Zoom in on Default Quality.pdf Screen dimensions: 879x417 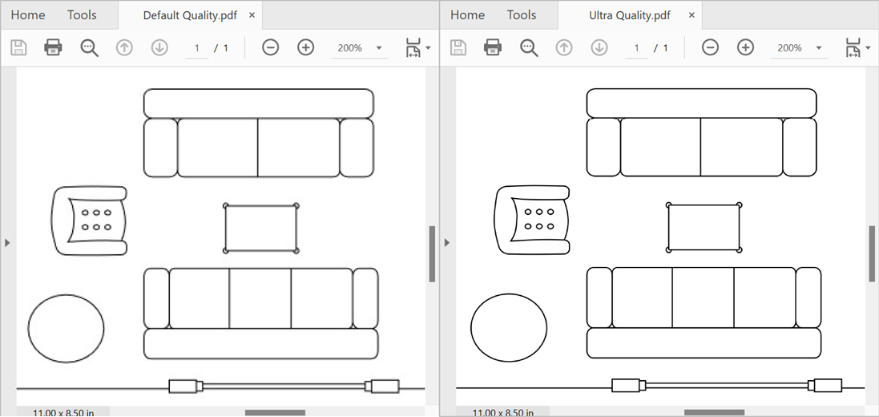(305, 47)
